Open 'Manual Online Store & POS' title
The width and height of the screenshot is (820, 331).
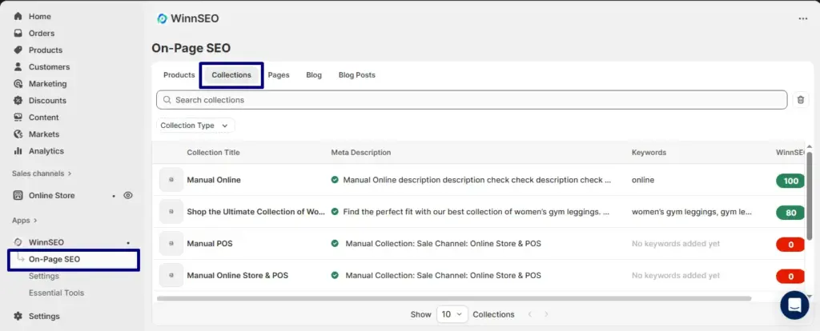[x=237, y=275]
